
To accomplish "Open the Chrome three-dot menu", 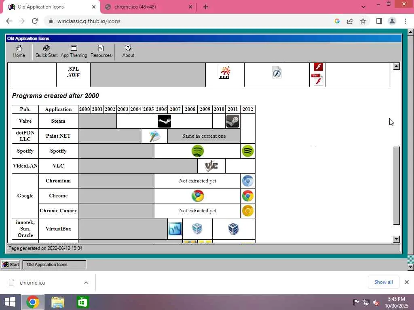I will pos(405,21).
